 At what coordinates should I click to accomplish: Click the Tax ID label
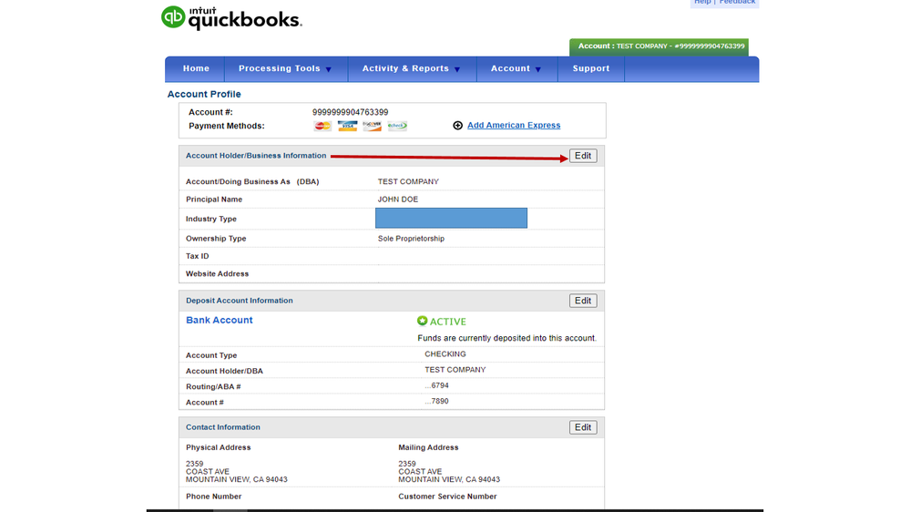(198, 256)
